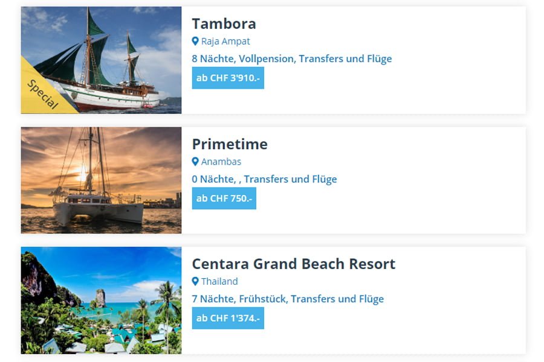544x362 pixels.
Task: Open the Primetime catamaran sunset photo
Action: [101, 180]
